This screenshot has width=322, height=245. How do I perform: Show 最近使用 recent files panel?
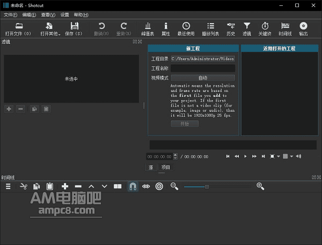(x=186, y=29)
